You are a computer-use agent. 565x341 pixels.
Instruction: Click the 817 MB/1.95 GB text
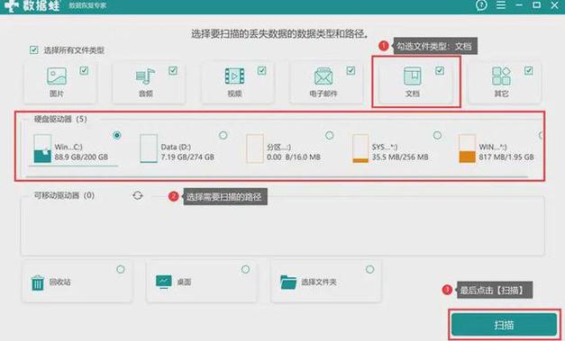tap(506, 157)
